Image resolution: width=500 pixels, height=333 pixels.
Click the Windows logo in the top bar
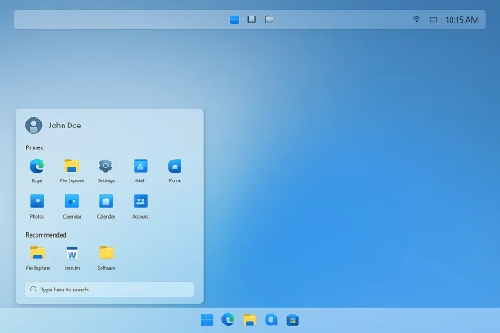(234, 20)
